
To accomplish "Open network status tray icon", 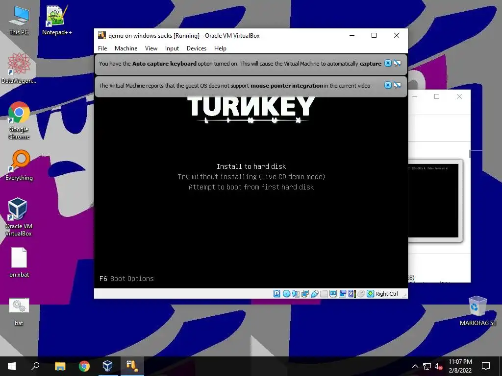I will point(427,366).
